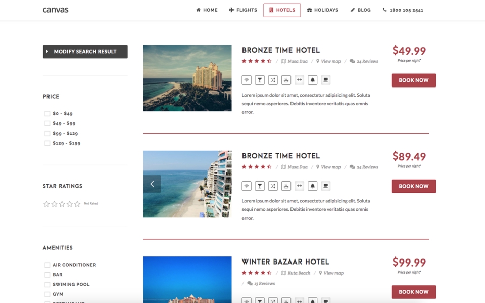
Task: Enable the Gym amenity filter
Action: pyautogui.click(x=47, y=294)
